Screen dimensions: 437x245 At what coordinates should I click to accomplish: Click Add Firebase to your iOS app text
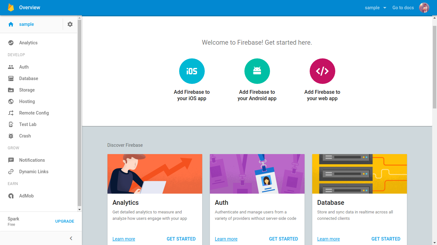tap(192, 95)
